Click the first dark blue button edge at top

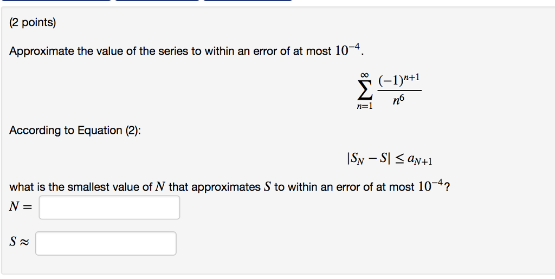(x=56, y=1)
